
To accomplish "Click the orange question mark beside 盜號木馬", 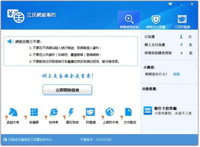I will pyautogui.click(x=6, y=117).
